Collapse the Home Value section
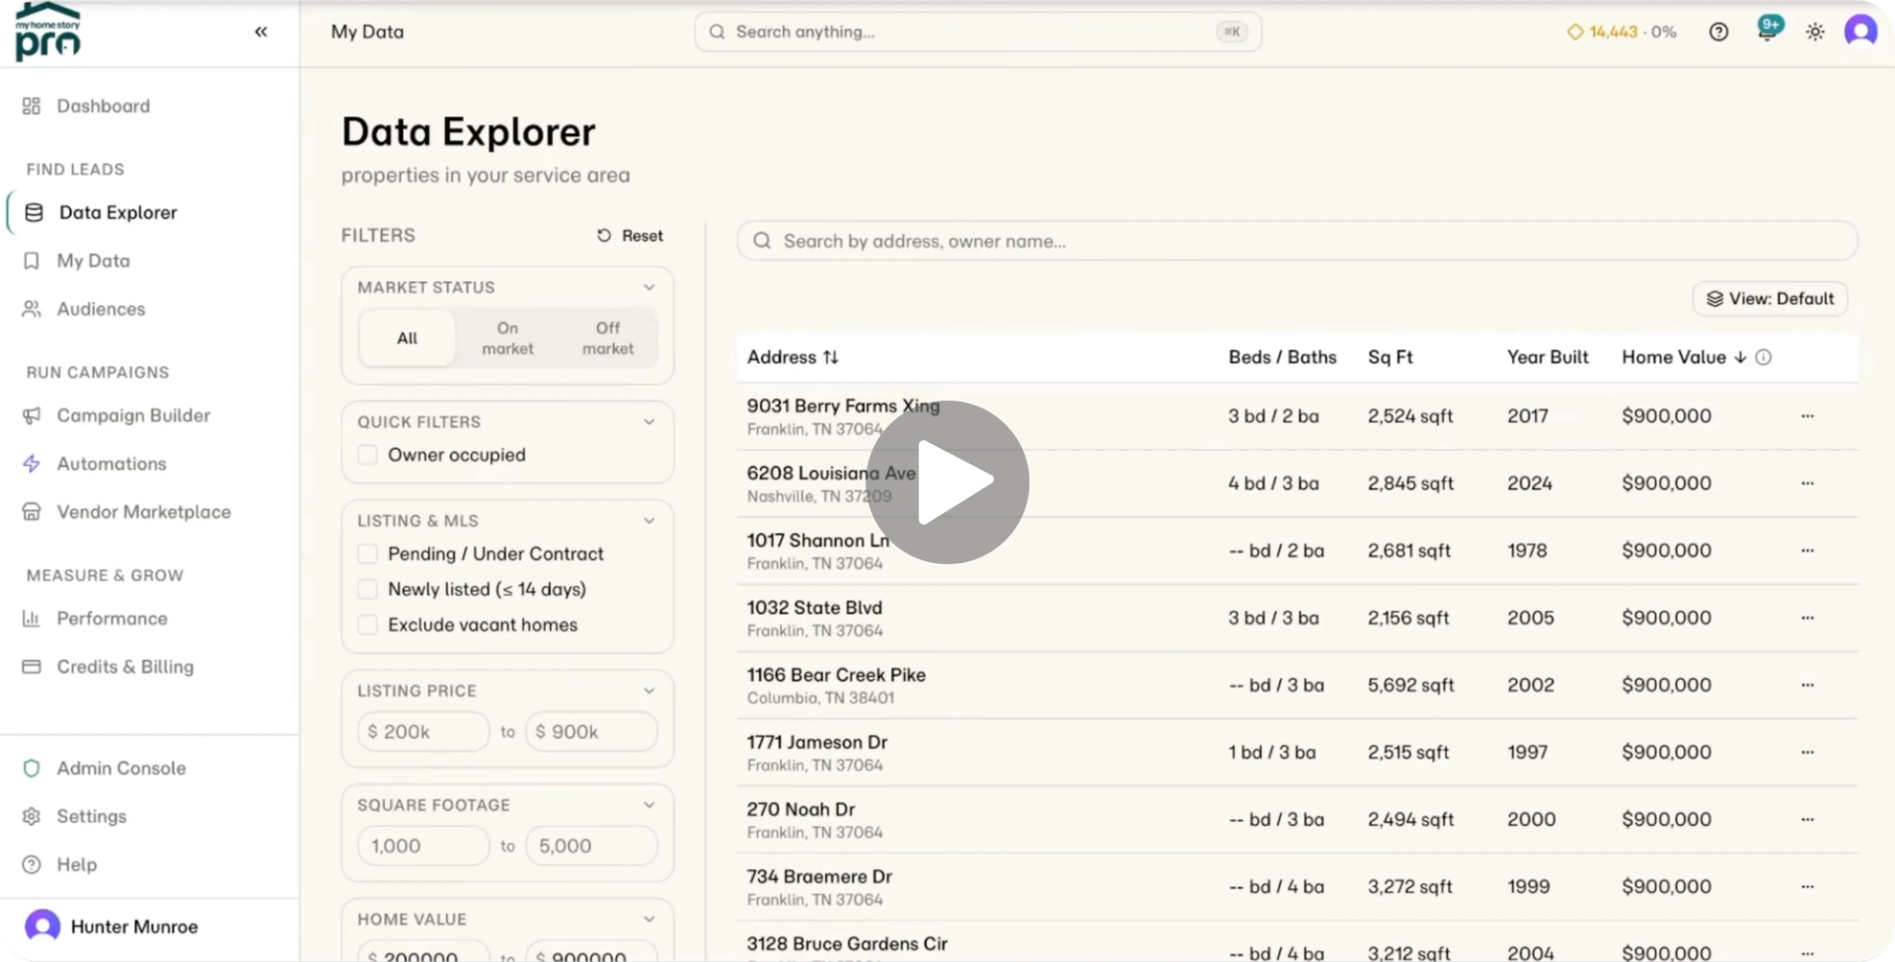This screenshot has width=1895, height=962. click(648, 919)
